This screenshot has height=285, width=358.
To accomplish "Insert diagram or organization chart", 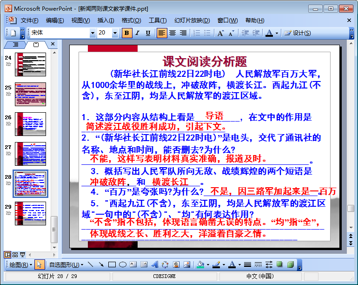I will tap(165, 265).
